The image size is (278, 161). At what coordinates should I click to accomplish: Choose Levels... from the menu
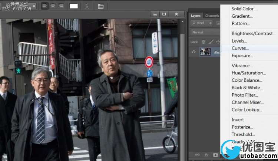(239, 41)
